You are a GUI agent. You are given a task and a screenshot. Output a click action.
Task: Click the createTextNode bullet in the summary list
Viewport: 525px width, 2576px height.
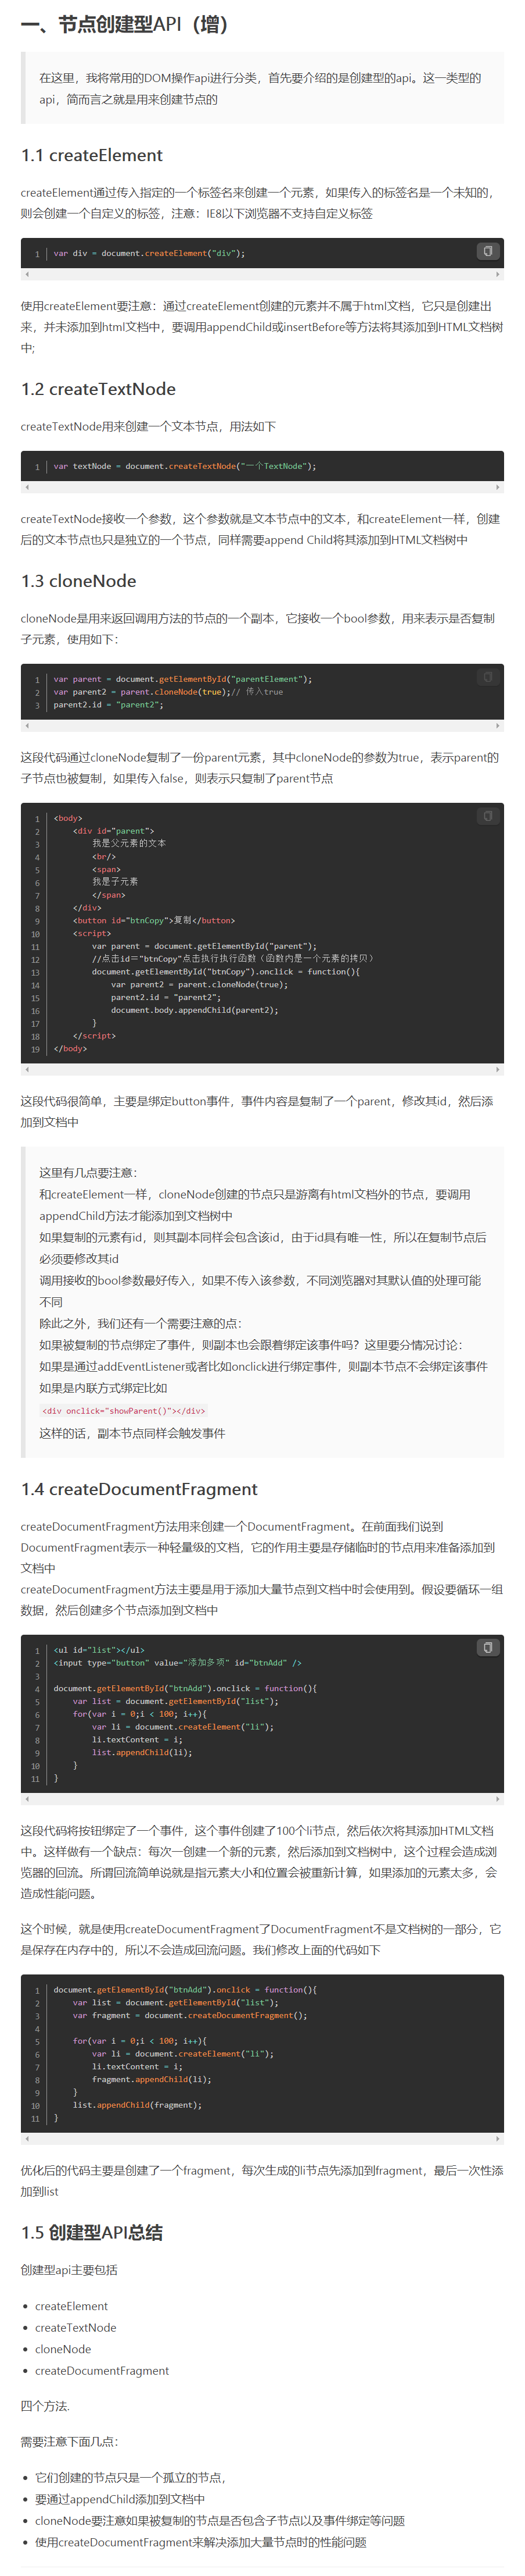76,2327
